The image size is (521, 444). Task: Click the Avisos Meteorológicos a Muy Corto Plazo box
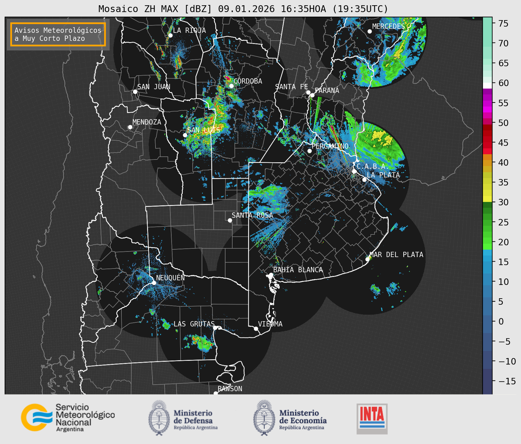click(x=58, y=34)
